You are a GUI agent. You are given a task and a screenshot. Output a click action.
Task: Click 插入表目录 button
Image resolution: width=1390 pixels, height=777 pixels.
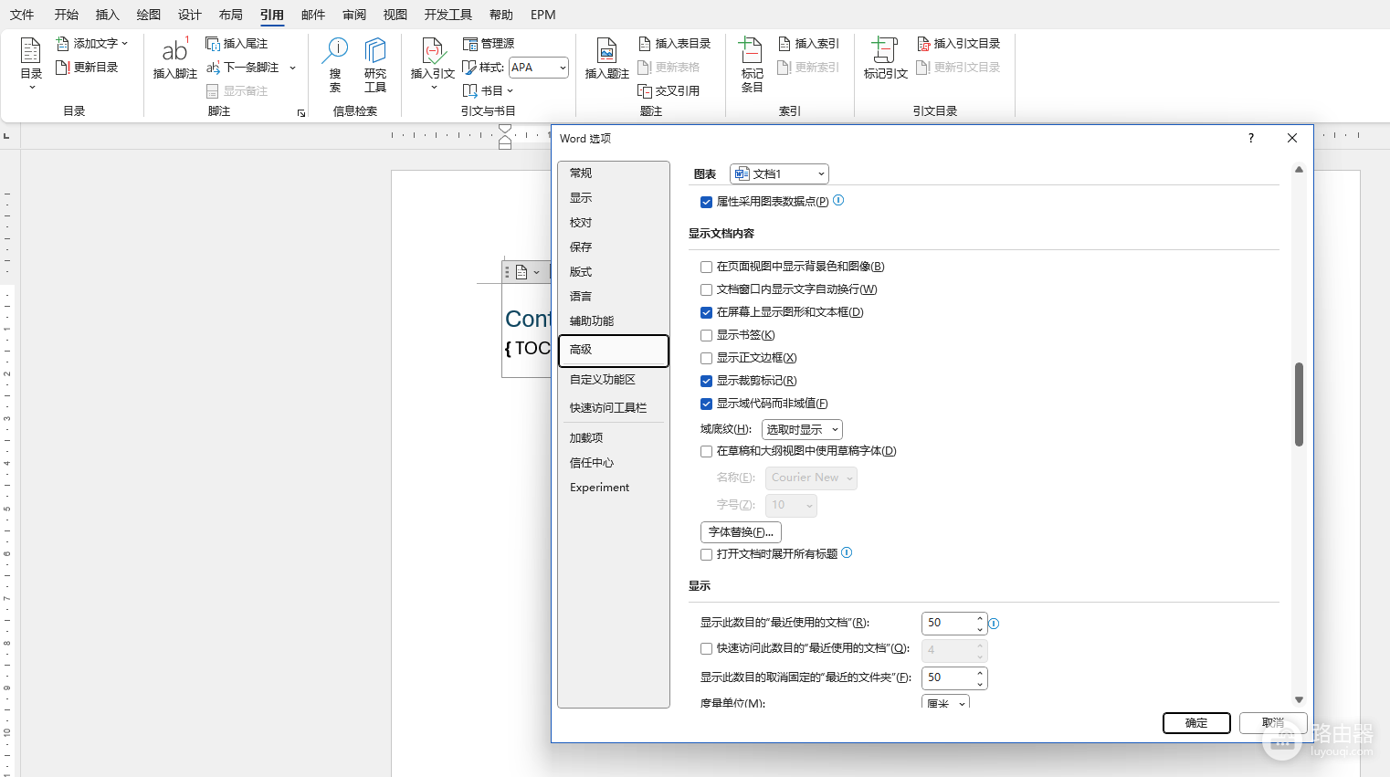pos(674,44)
